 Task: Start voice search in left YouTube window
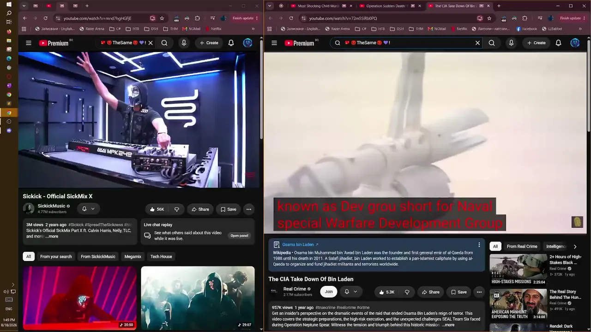pyautogui.click(x=184, y=43)
